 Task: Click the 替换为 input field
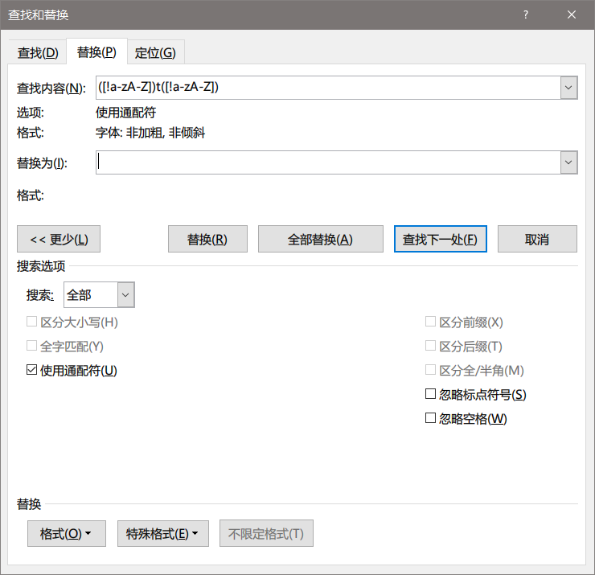(327, 162)
